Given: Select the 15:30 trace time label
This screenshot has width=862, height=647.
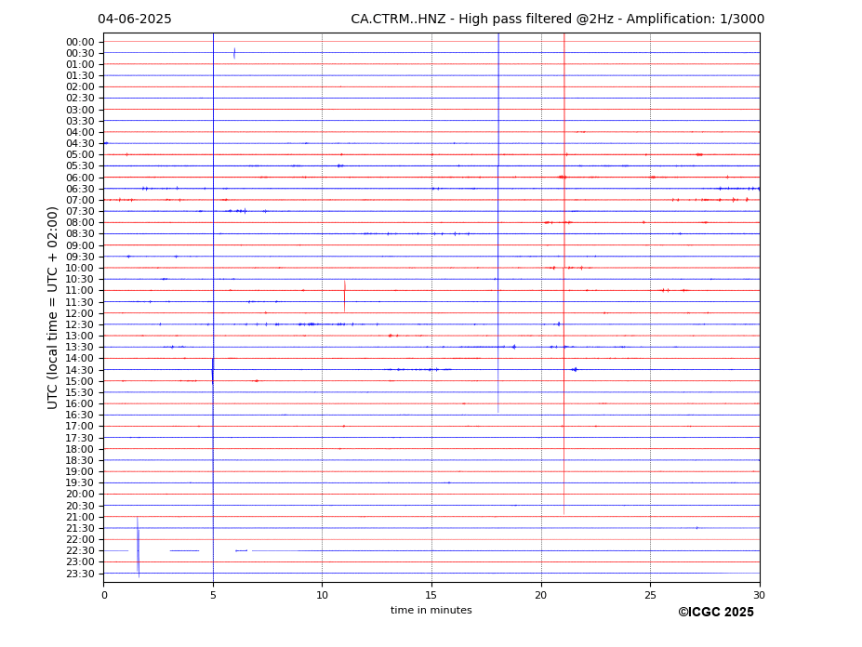Looking at the screenshot, I should tap(80, 392).
